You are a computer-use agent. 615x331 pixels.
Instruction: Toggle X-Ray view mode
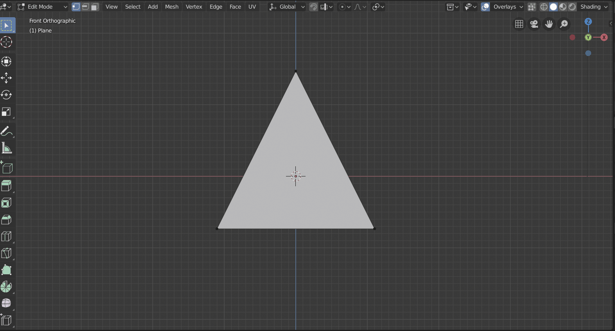point(531,7)
